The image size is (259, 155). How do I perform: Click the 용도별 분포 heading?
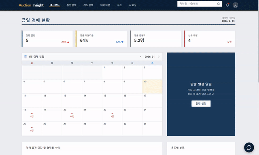click(x=178, y=148)
